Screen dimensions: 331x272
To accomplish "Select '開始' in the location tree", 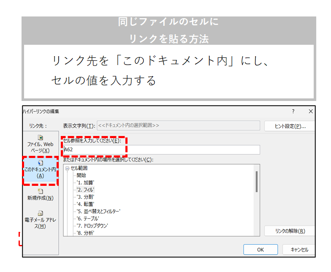I will pos(81,175).
